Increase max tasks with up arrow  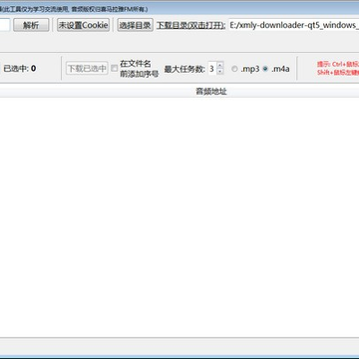click(x=220, y=65)
